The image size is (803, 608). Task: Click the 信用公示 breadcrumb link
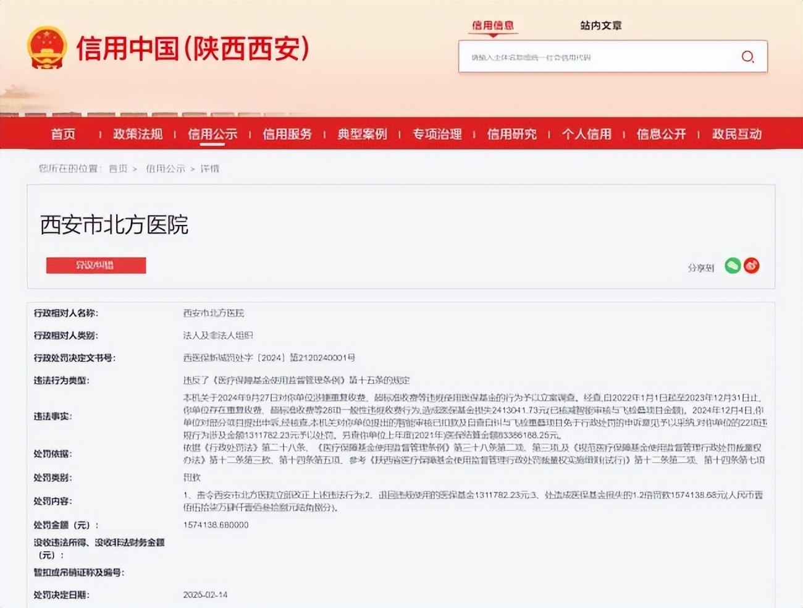click(x=165, y=169)
